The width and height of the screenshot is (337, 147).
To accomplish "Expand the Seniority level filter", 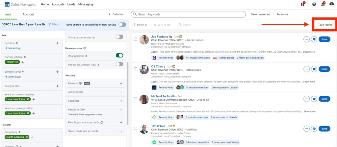I will click(x=57, y=72).
